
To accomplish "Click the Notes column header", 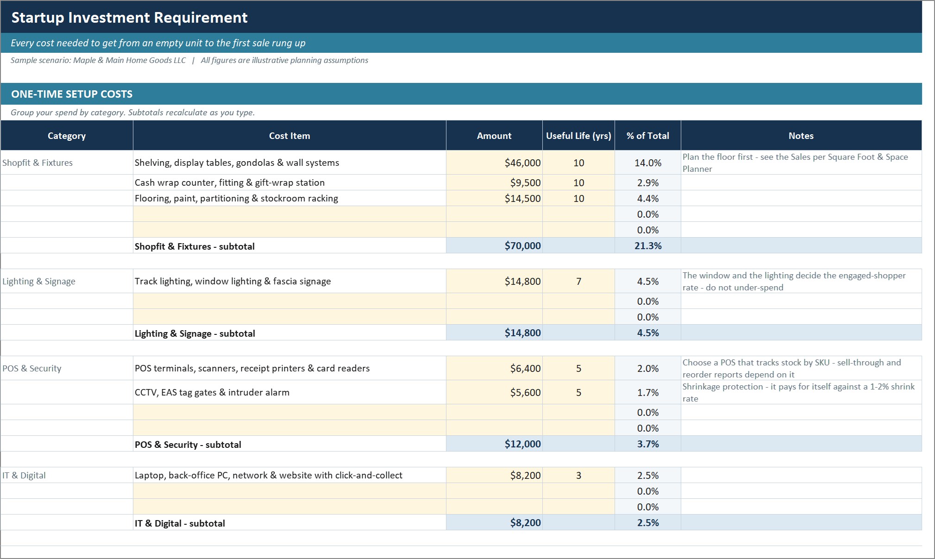I will point(801,136).
